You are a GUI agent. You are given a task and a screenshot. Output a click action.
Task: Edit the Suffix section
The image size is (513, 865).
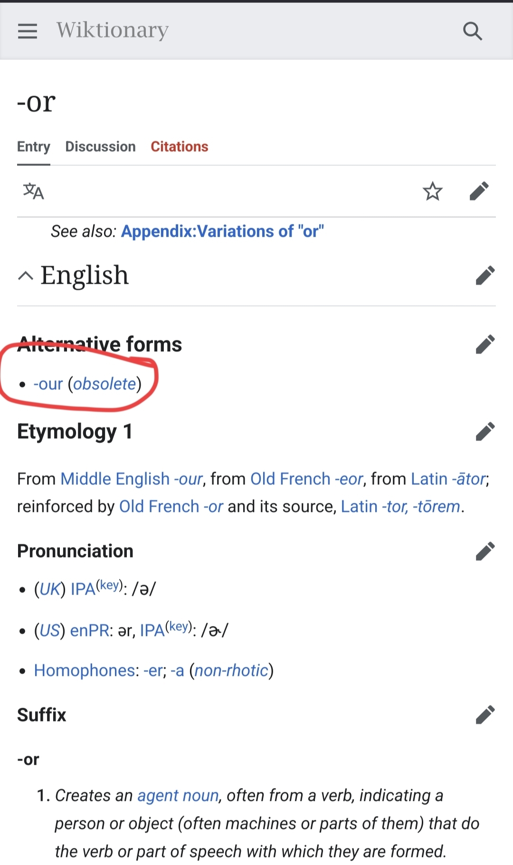tap(485, 714)
